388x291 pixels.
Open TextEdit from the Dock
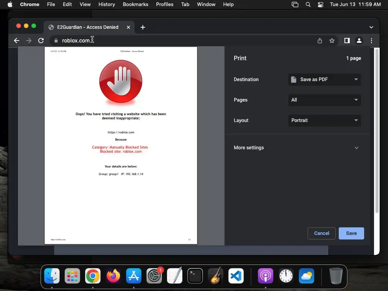pos(175,276)
